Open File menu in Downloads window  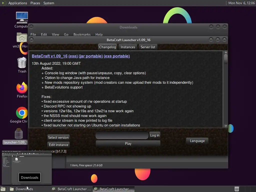[x=33, y=34]
